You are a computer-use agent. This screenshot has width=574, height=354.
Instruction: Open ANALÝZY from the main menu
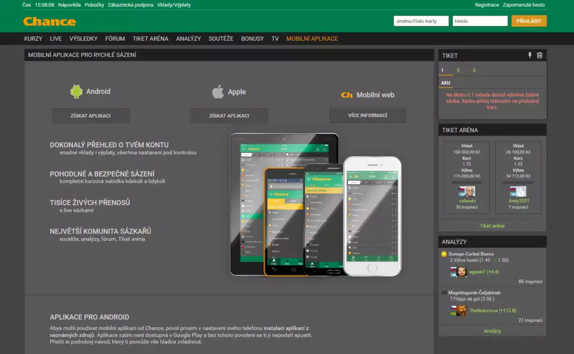click(188, 39)
